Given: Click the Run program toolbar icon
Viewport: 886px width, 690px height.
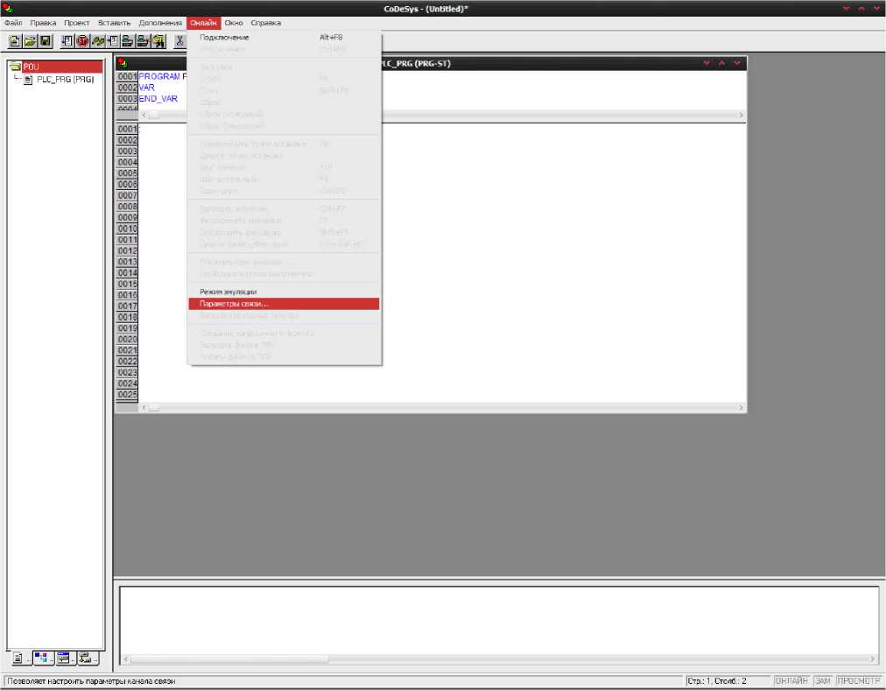Looking at the screenshot, I should coord(67,41).
